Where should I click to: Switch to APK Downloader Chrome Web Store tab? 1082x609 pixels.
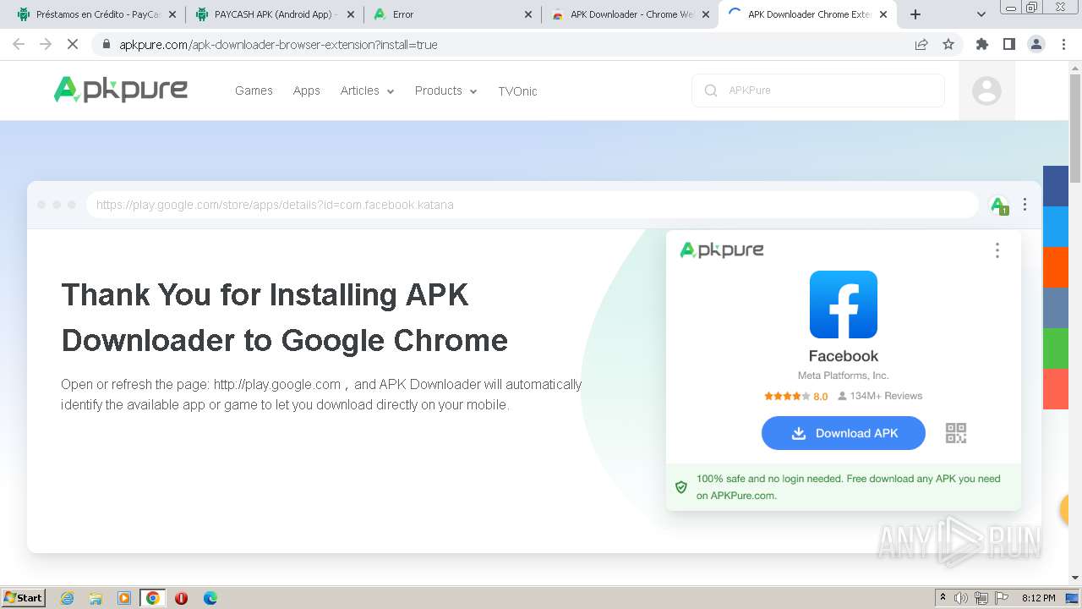[x=630, y=14]
